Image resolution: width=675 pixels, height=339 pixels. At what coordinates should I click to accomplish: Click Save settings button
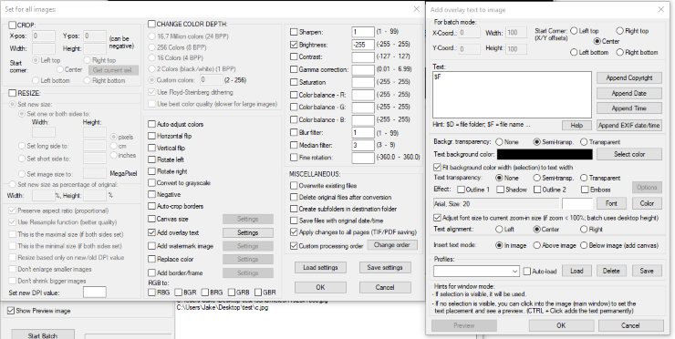tap(385, 267)
